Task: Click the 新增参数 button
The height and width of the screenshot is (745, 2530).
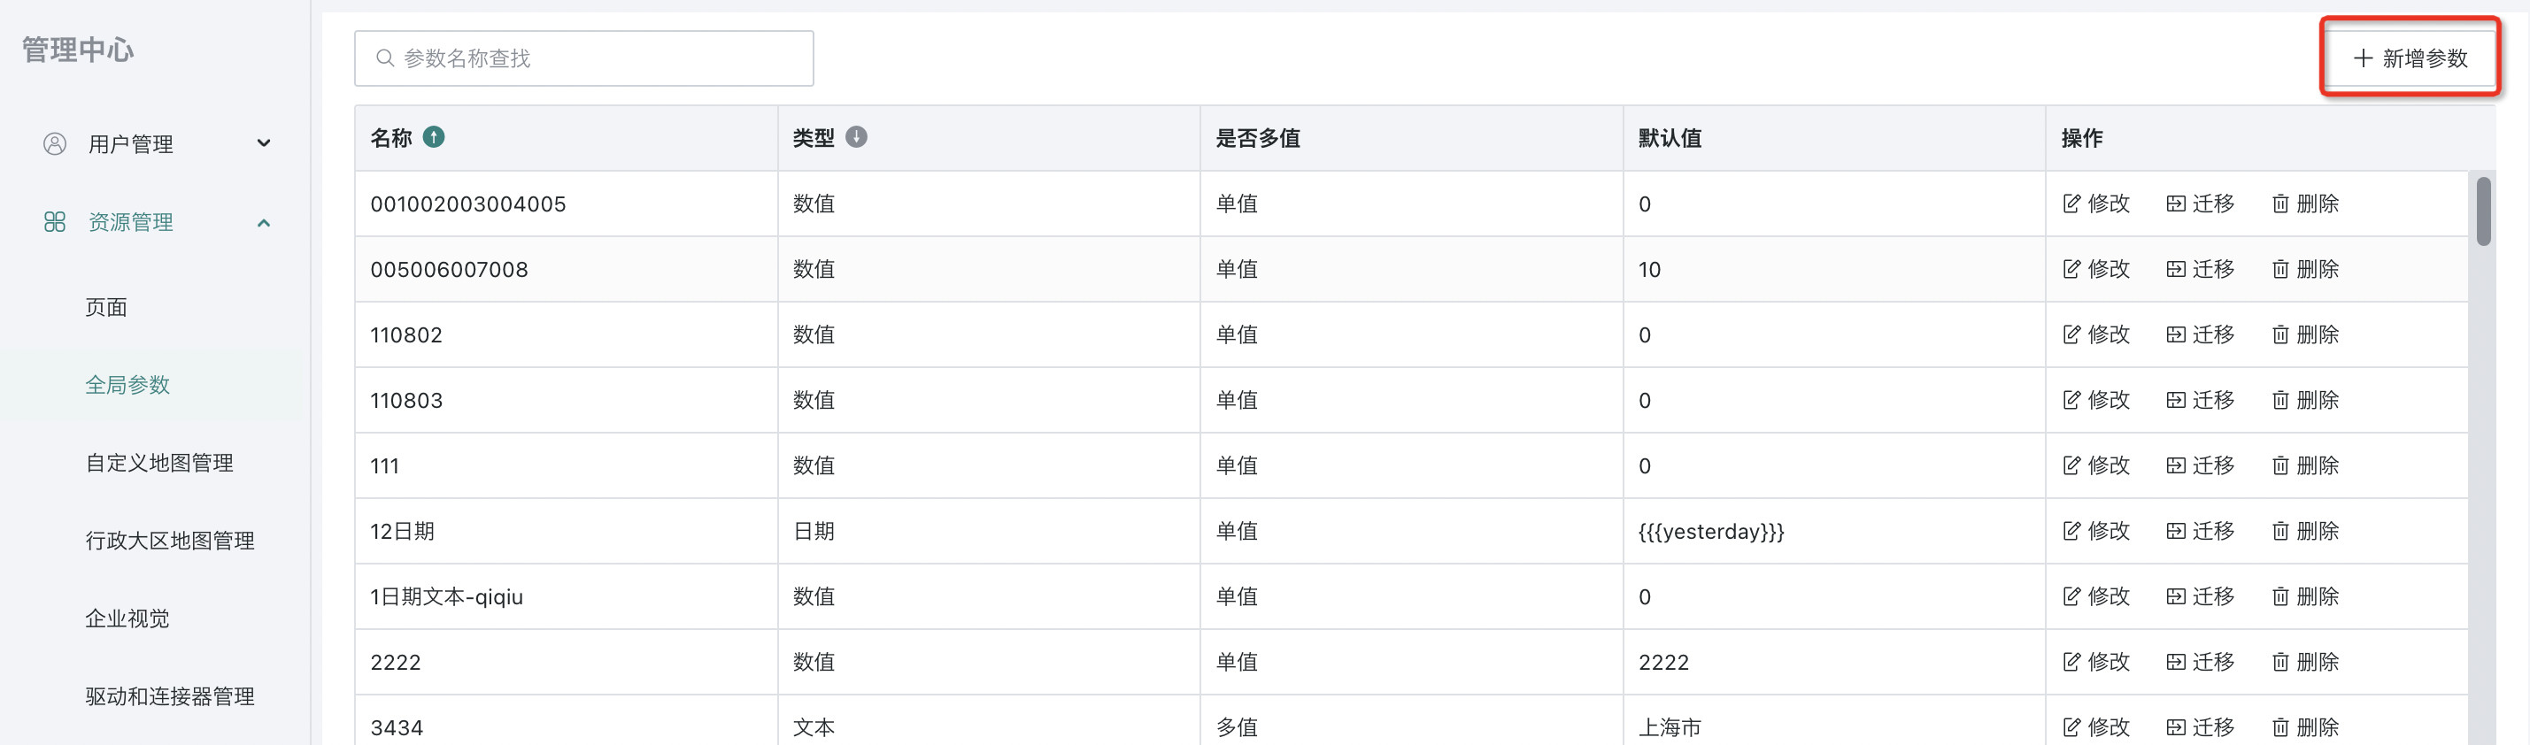Action: click(2410, 58)
